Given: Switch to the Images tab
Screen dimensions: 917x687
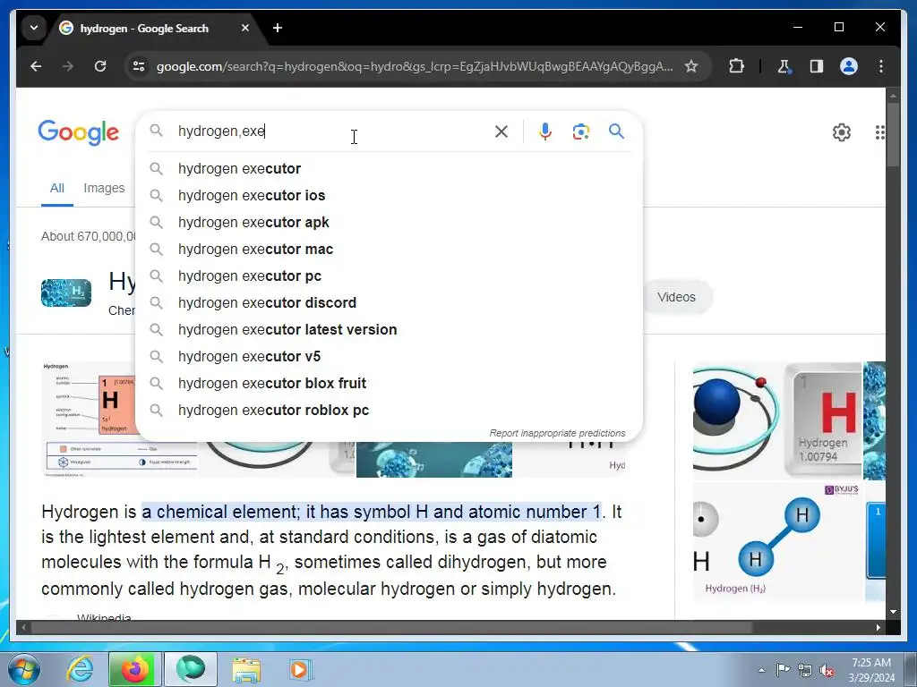Looking at the screenshot, I should tap(104, 188).
